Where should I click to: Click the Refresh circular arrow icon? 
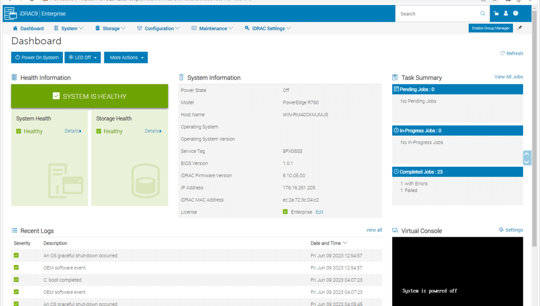coord(503,54)
